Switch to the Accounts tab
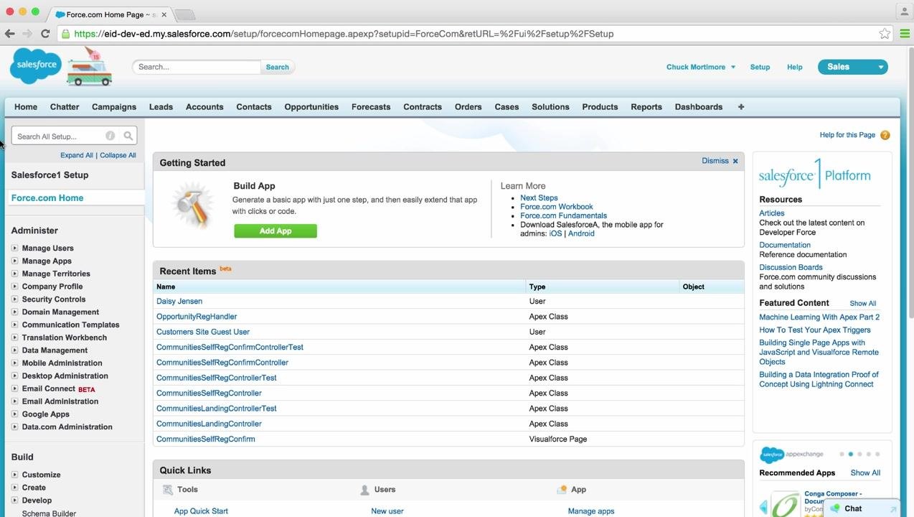This screenshot has height=517, width=914. click(204, 107)
